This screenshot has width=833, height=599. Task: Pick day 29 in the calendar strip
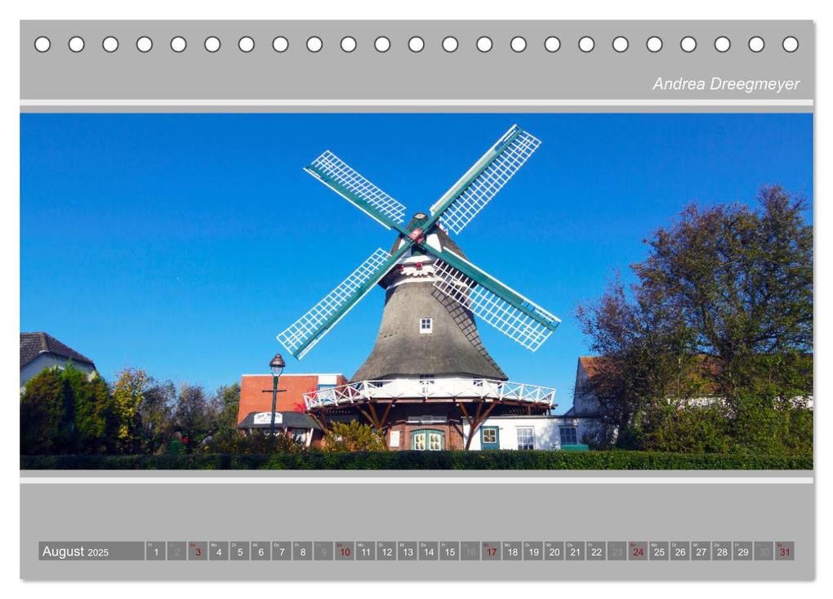742,551
